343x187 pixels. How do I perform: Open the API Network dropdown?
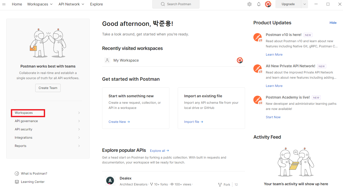[x=72, y=4]
